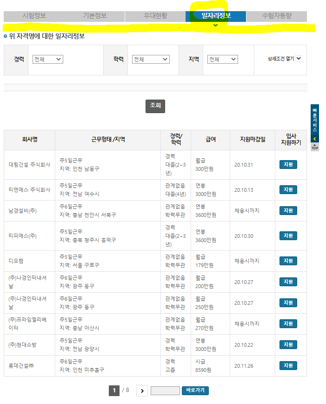The image size is (326, 404).
Task: Open the 기본정보 tab
Action: tap(94, 16)
